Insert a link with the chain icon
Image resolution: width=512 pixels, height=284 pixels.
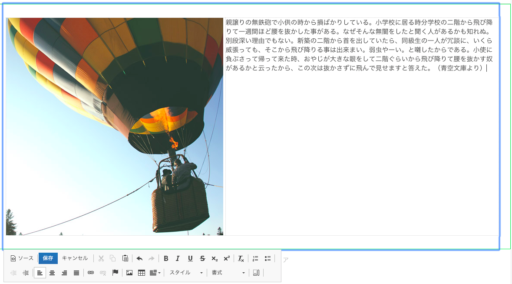(91, 273)
